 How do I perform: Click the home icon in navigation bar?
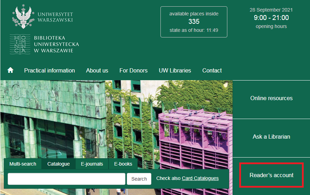tap(10, 70)
